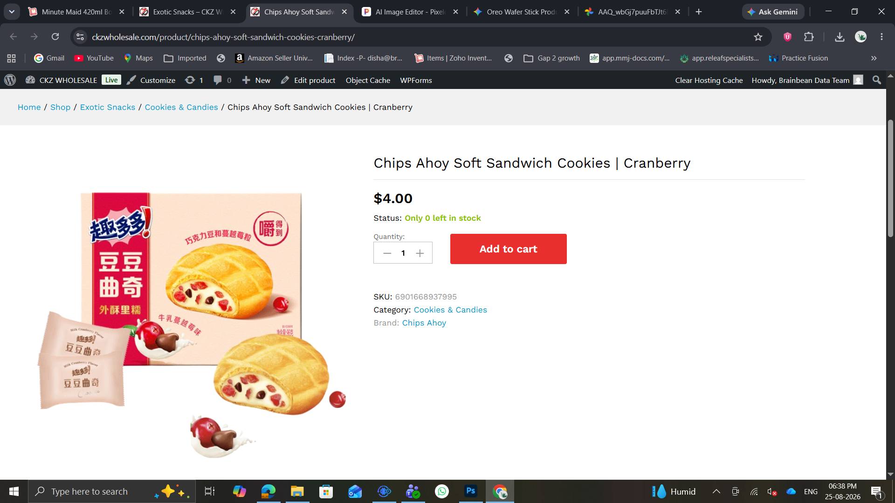The height and width of the screenshot is (503, 895).
Task: Click the Add to cart button
Action: (508, 249)
